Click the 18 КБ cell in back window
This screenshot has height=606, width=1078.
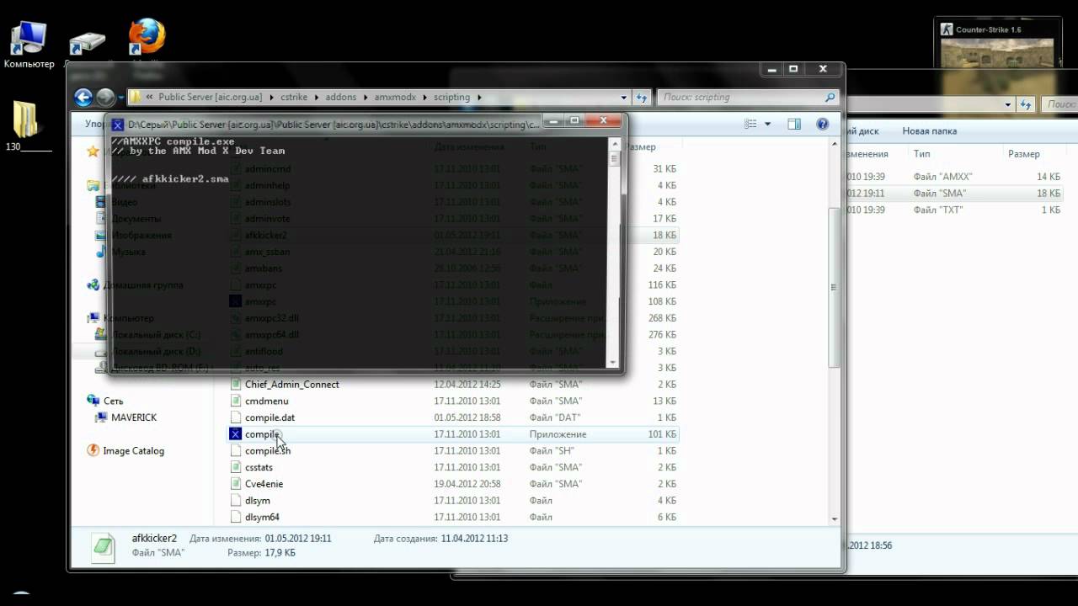[x=1049, y=194]
